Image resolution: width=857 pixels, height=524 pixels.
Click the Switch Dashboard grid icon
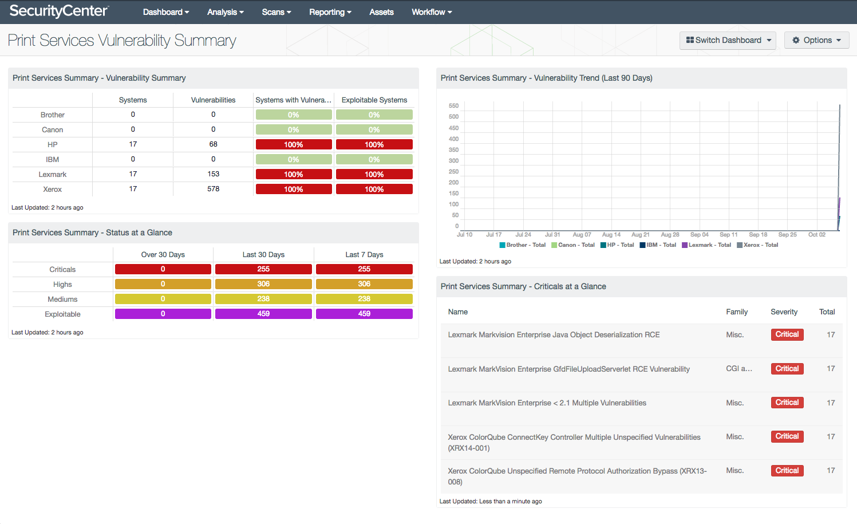[690, 40]
